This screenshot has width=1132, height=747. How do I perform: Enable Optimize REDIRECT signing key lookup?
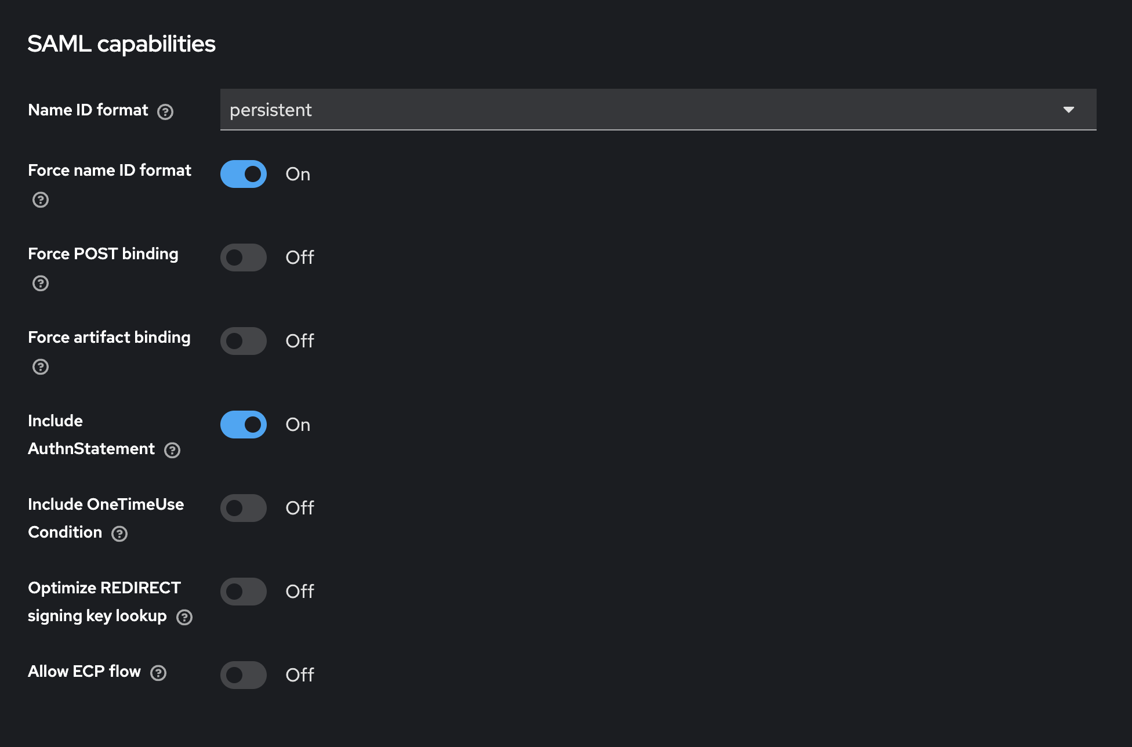[x=243, y=591]
